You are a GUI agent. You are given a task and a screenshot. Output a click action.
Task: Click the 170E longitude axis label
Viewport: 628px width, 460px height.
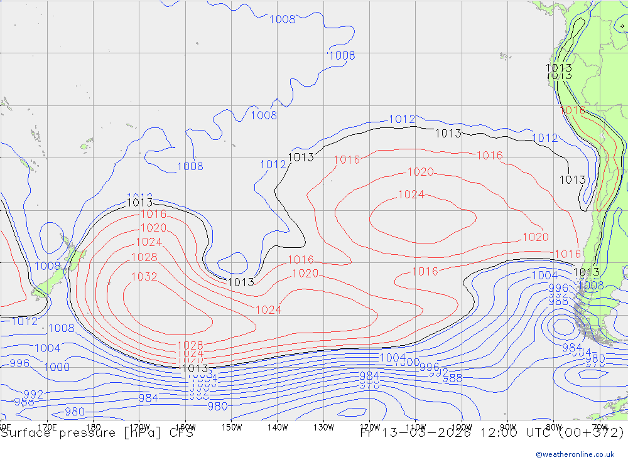47,427
